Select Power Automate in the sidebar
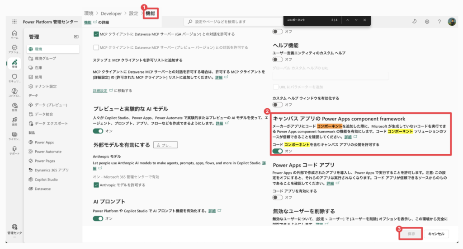The image size is (463, 249). (48, 152)
